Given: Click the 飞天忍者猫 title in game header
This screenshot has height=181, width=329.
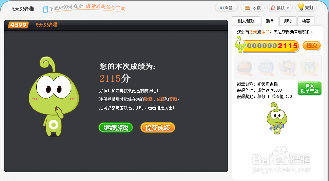Looking at the screenshot, I should [x=45, y=25].
